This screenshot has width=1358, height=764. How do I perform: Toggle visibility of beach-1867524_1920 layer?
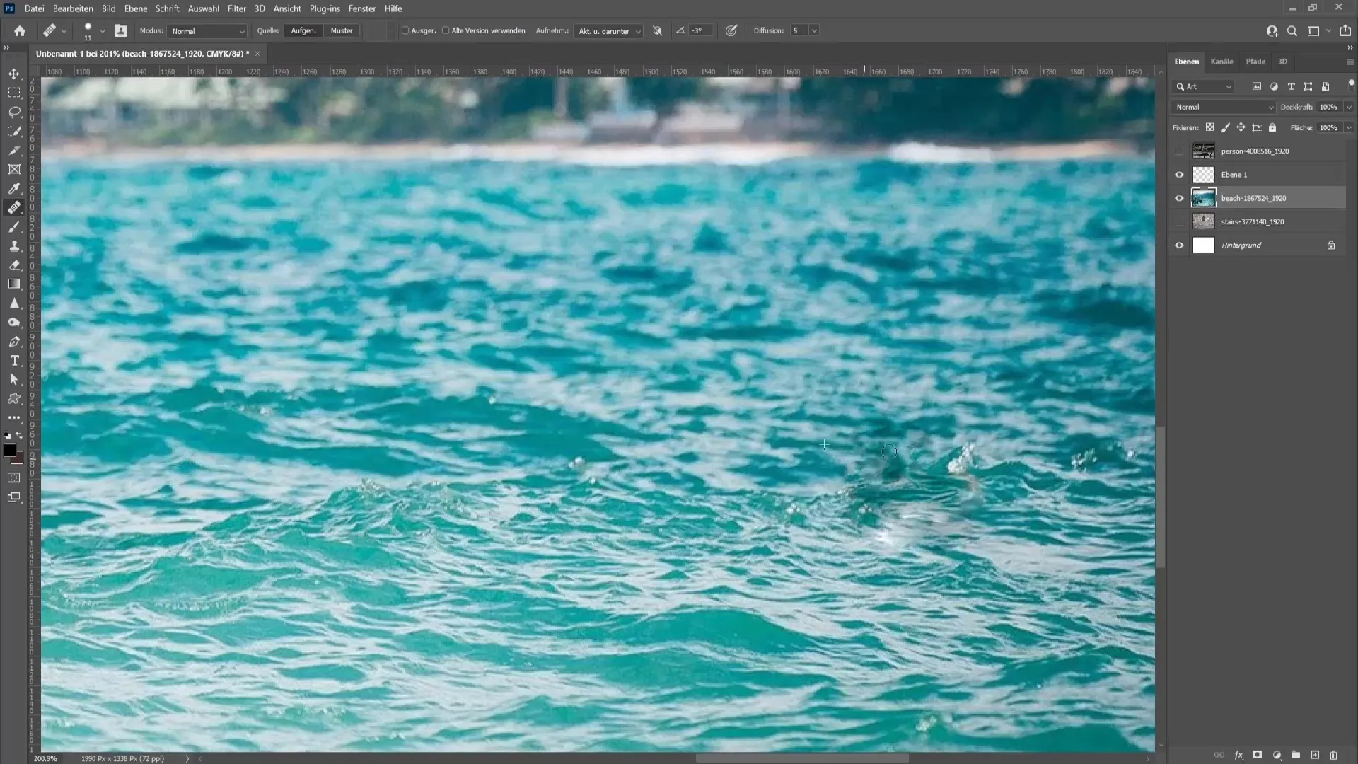1180,197
